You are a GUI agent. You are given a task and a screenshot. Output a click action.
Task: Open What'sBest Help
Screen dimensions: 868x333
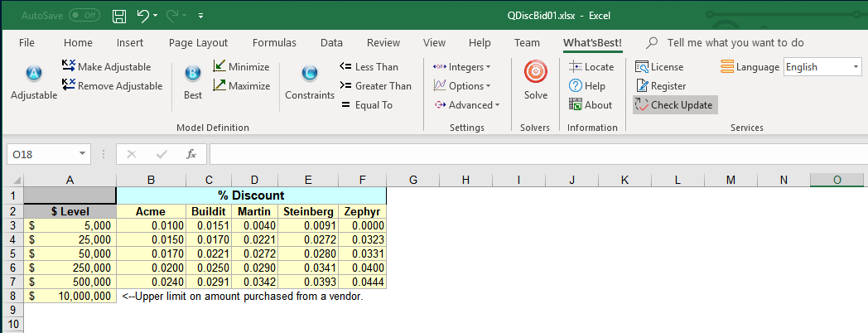click(587, 86)
